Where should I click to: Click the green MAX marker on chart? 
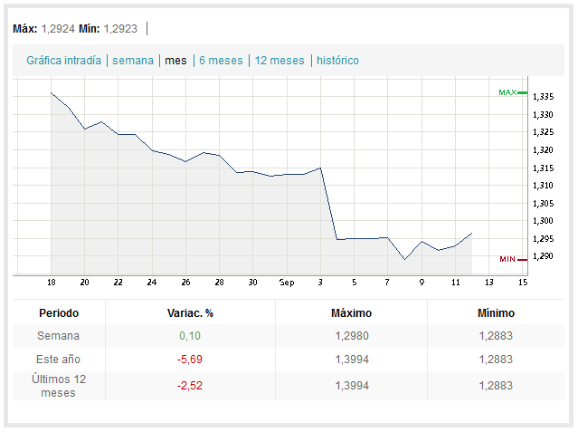click(x=507, y=92)
